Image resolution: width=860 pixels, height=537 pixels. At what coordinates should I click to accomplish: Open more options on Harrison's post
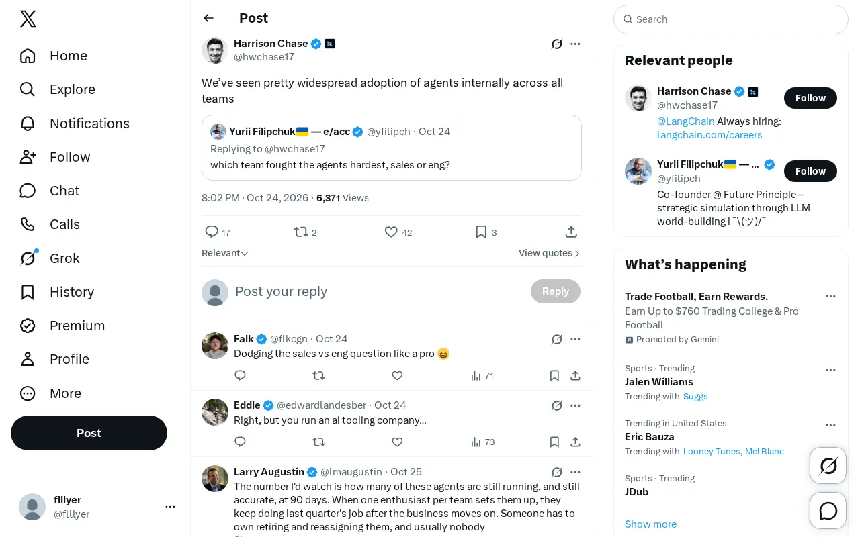(575, 44)
